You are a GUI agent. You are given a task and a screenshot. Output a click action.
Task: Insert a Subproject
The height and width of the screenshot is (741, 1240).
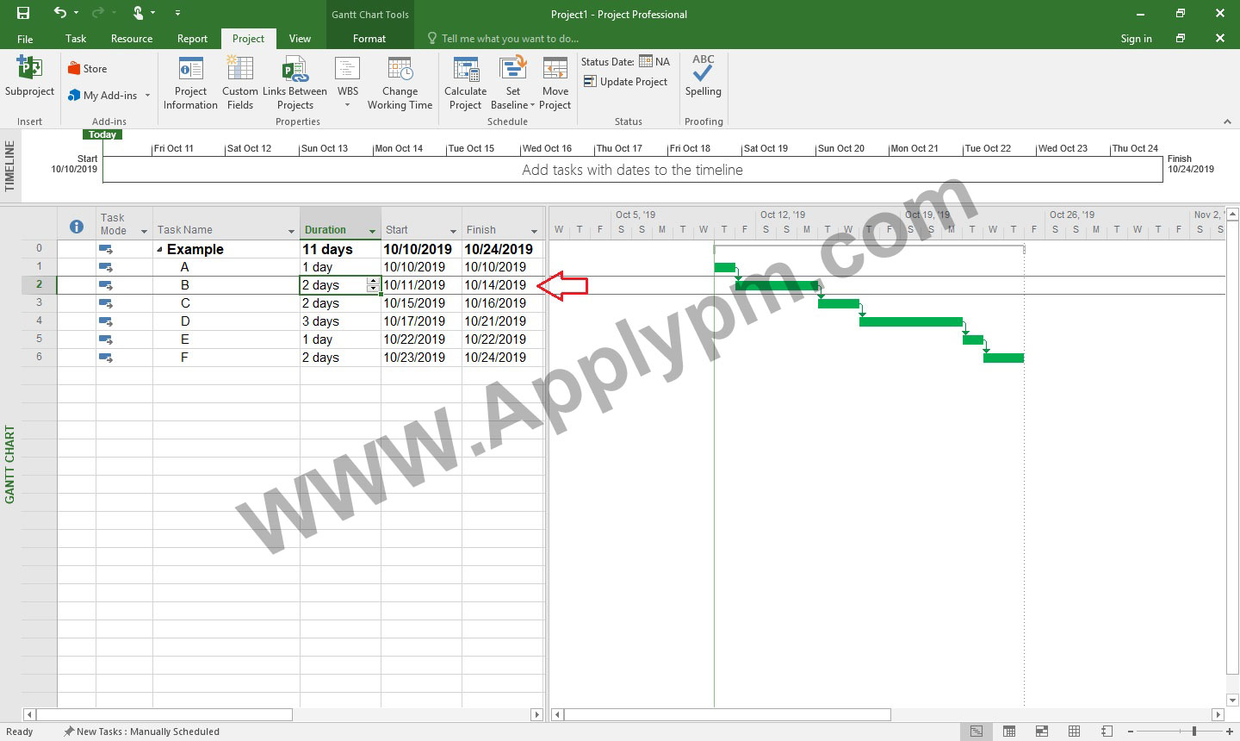tap(29, 78)
